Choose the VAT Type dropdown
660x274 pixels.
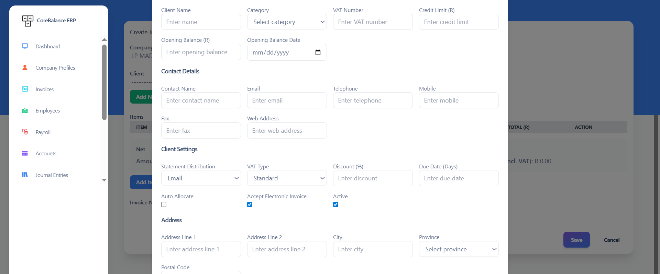pos(287,178)
